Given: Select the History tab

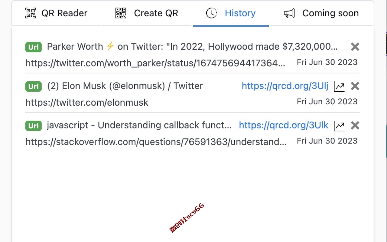Looking at the screenshot, I should (231, 13).
